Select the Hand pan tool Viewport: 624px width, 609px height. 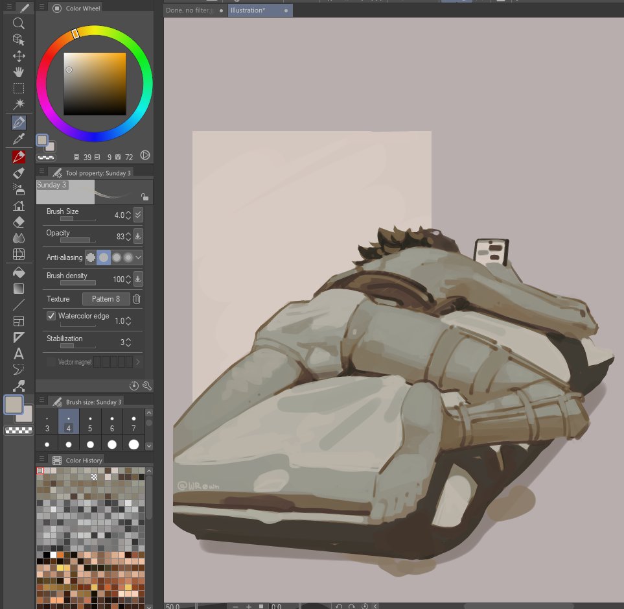coord(19,72)
